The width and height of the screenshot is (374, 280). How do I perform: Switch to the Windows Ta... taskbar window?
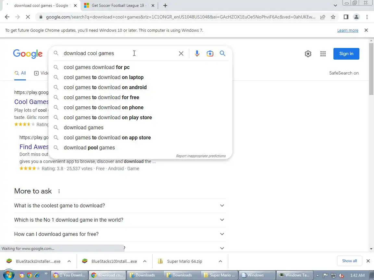pyautogui.click(x=294, y=275)
